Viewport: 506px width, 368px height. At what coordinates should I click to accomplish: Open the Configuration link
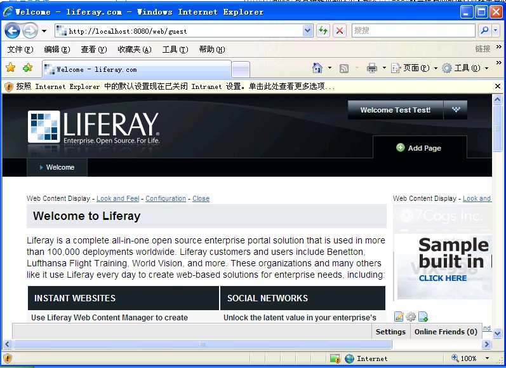166,198
